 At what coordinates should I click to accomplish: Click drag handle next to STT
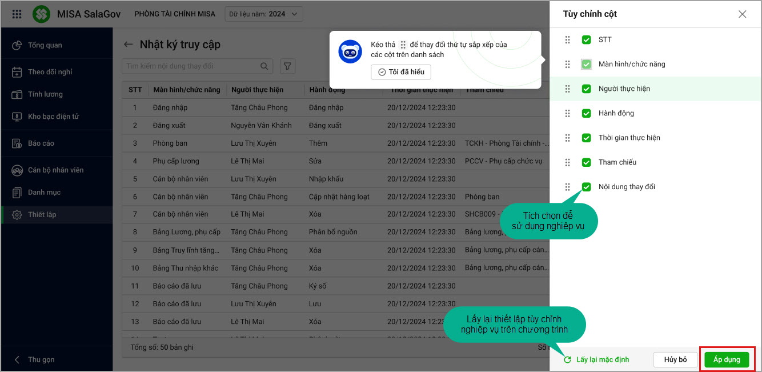click(567, 40)
